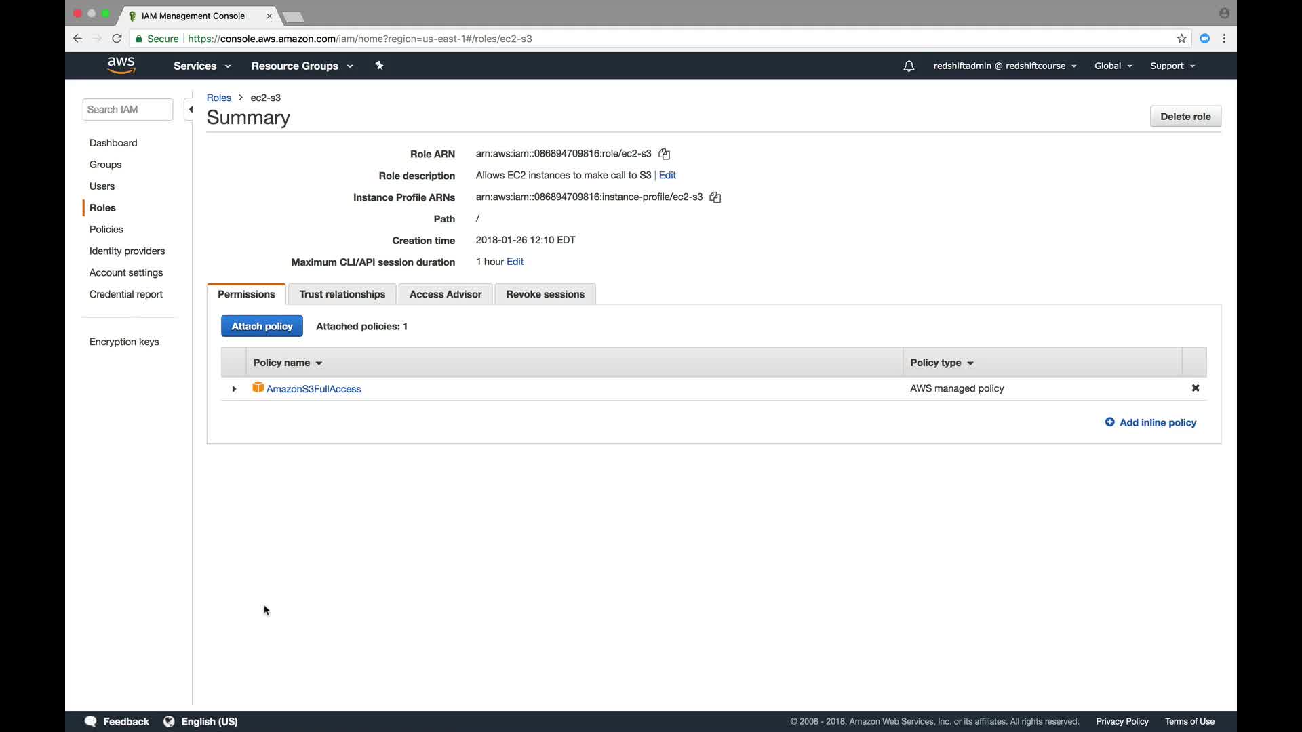
Task: Switch to the Trust relationships tab
Action: point(342,294)
